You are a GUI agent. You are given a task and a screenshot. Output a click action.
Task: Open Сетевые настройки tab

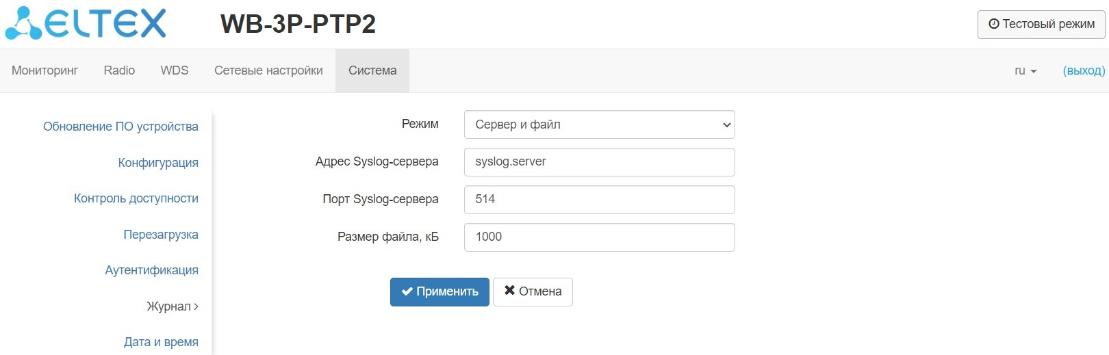(x=268, y=70)
